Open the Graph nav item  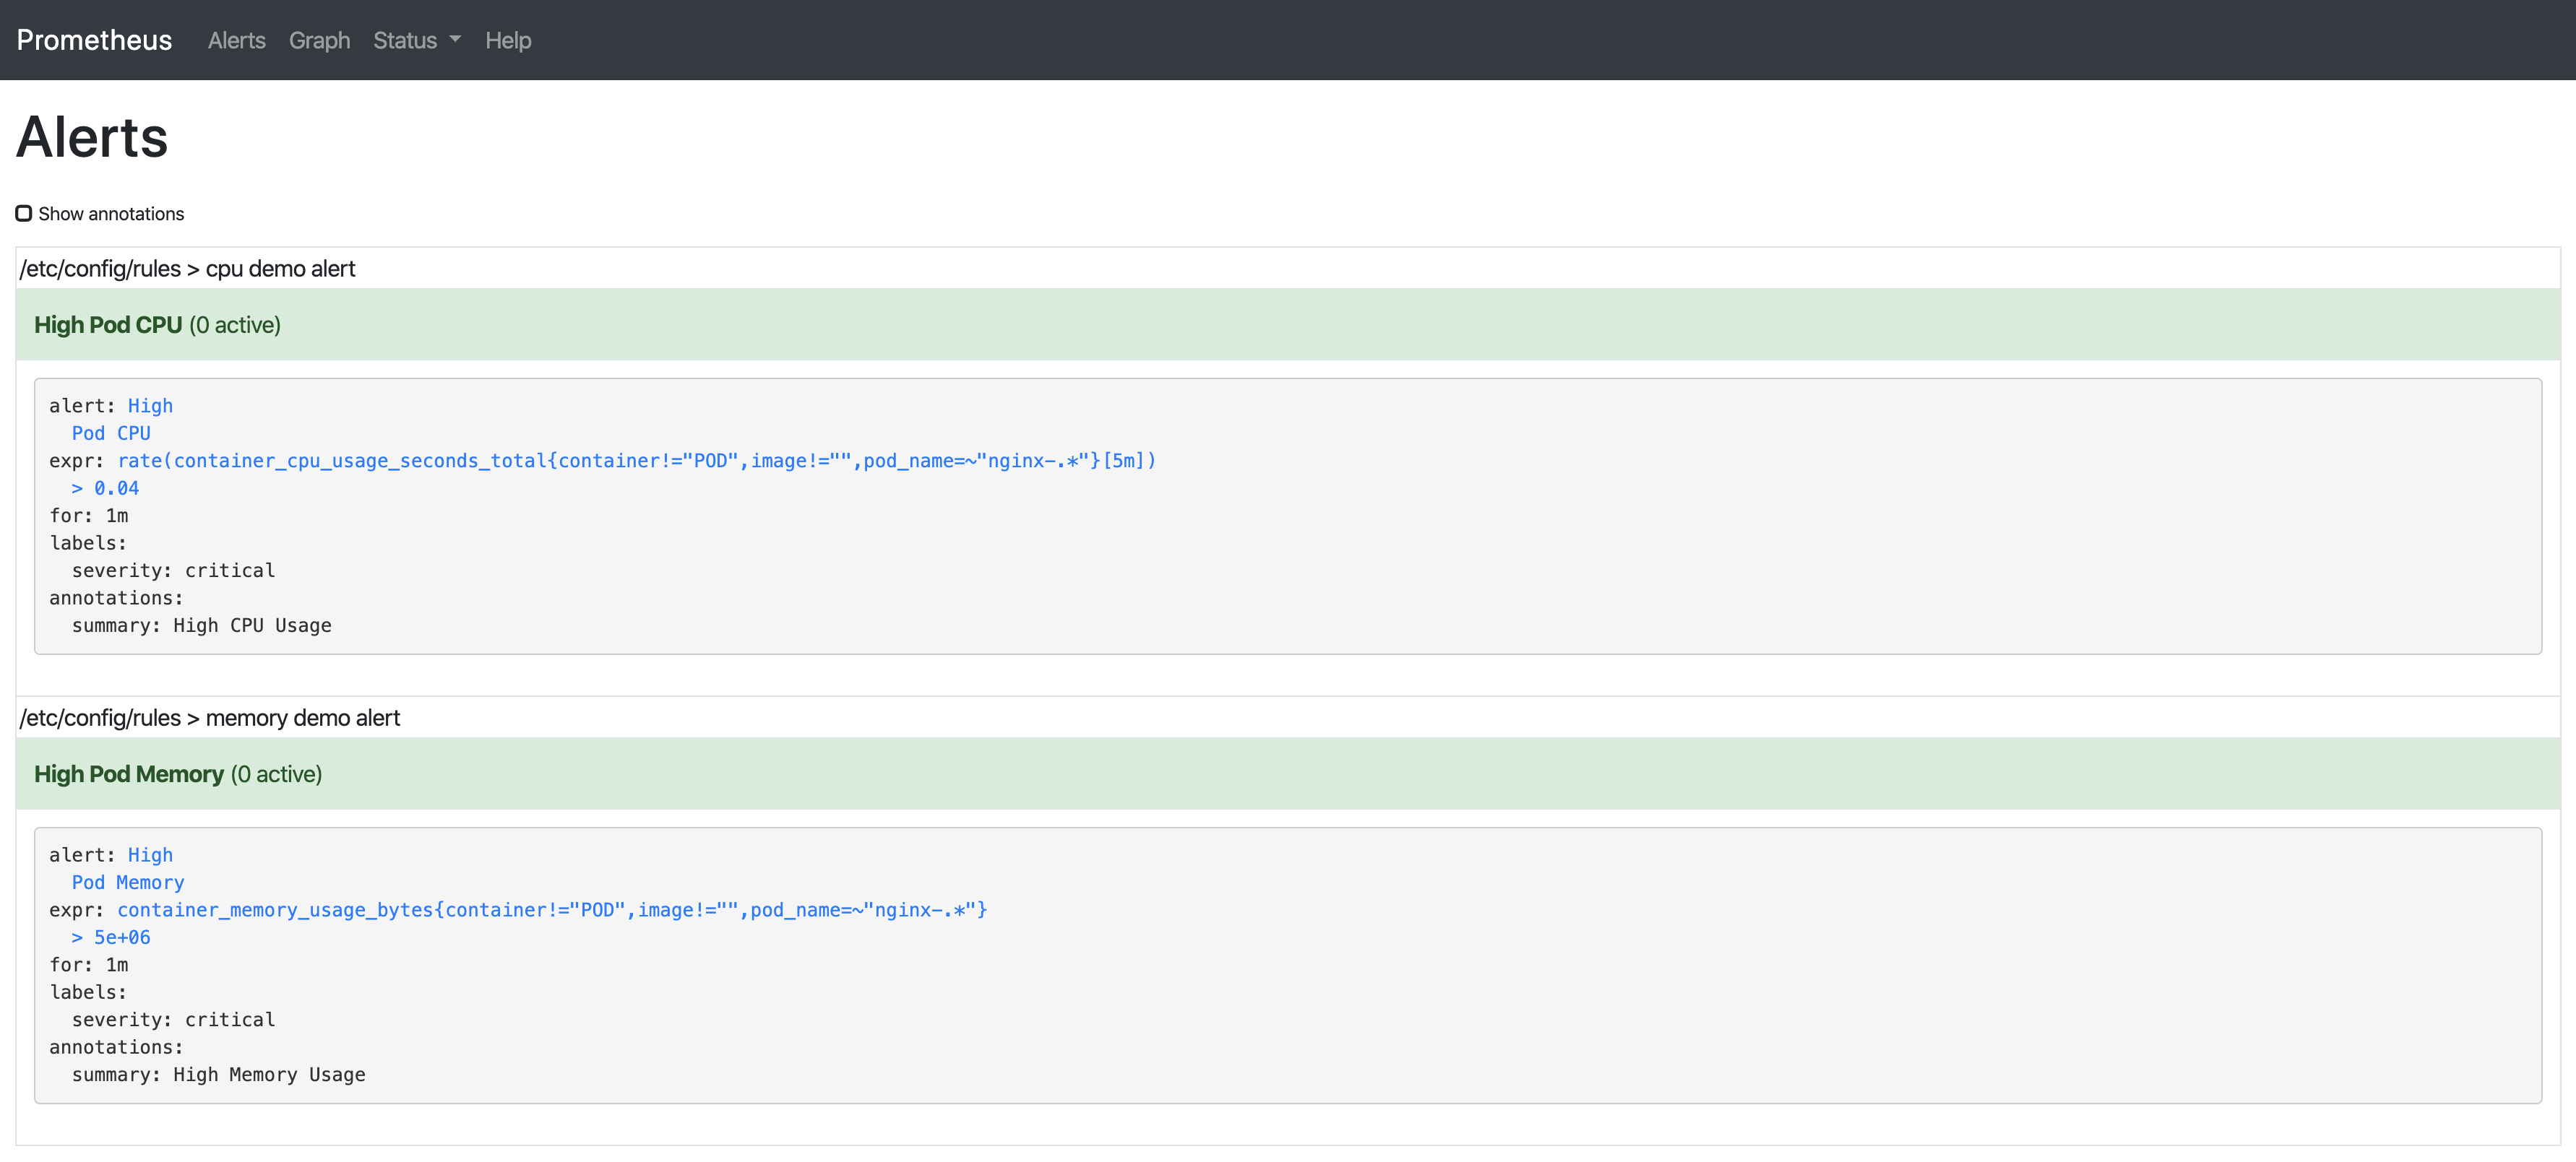(x=319, y=40)
